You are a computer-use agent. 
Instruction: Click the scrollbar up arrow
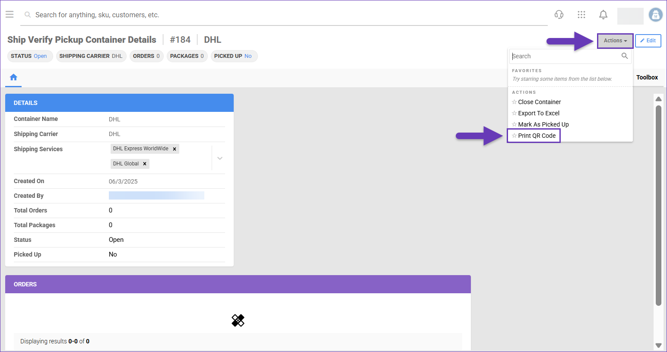pyautogui.click(x=658, y=99)
